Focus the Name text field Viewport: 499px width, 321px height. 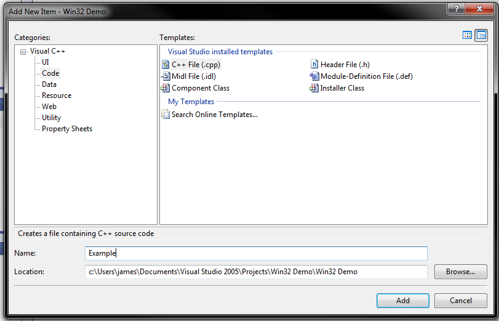(x=256, y=253)
